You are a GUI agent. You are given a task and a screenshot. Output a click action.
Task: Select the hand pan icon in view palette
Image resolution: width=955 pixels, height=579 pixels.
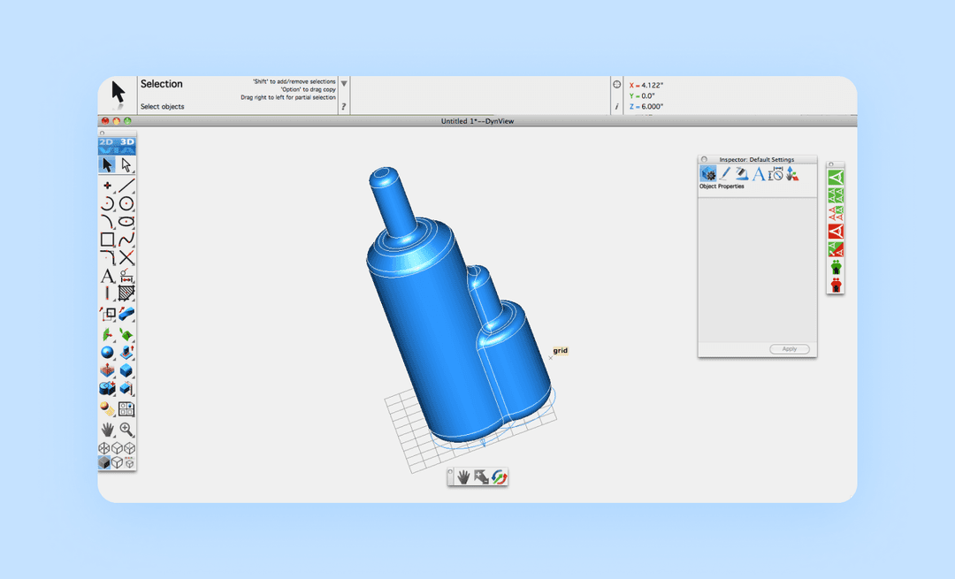(x=463, y=477)
